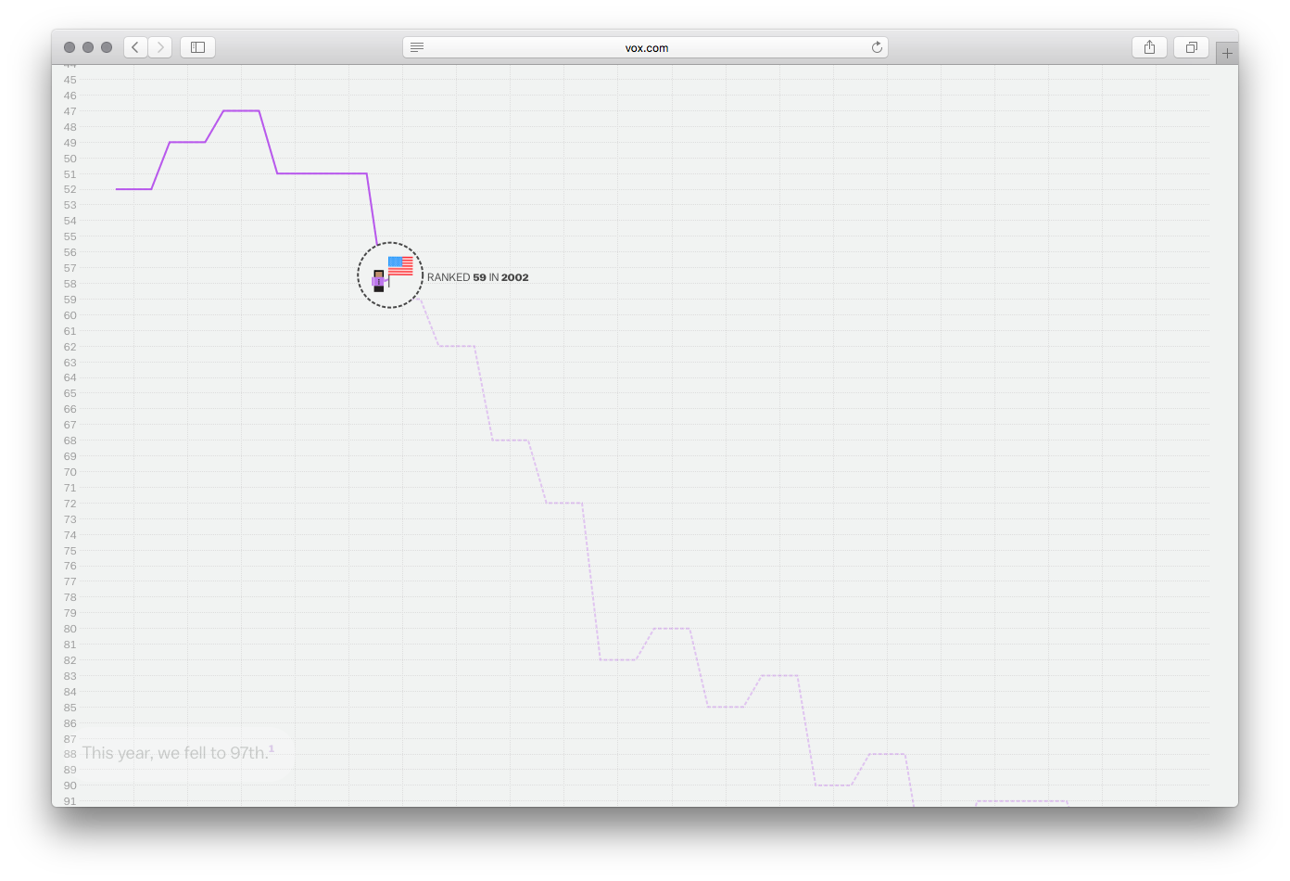Click the peak of the purple line at rank 47
Screen dimensions: 1290x881
(240, 110)
